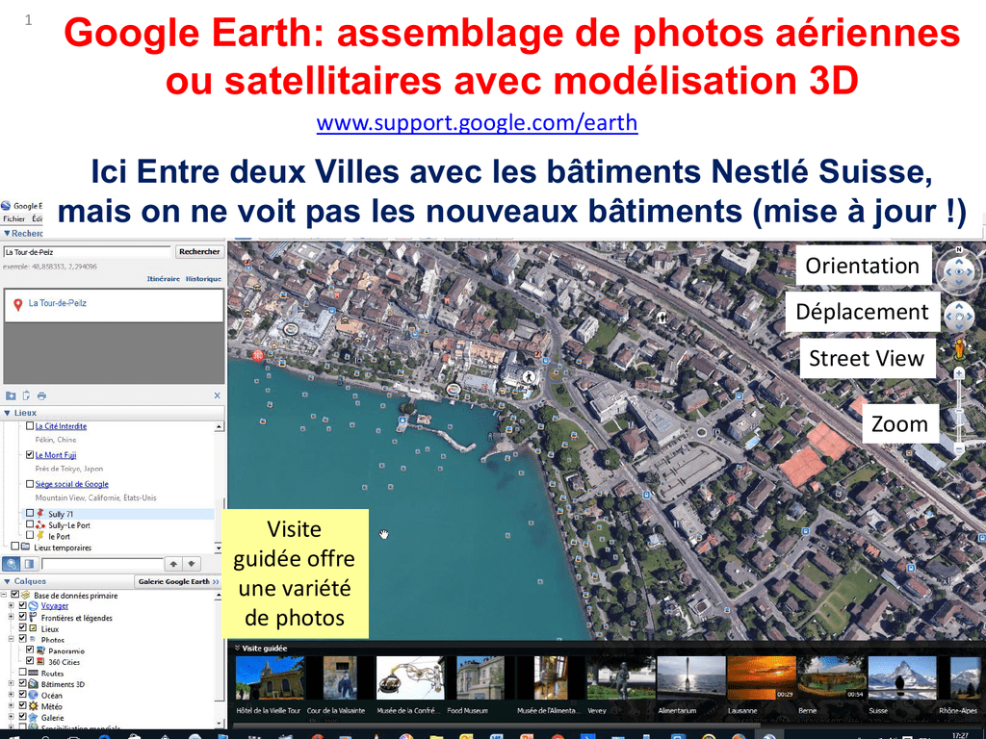Click the Rechercher search button
This screenshot has width=986, height=739.
tap(199, 251)
